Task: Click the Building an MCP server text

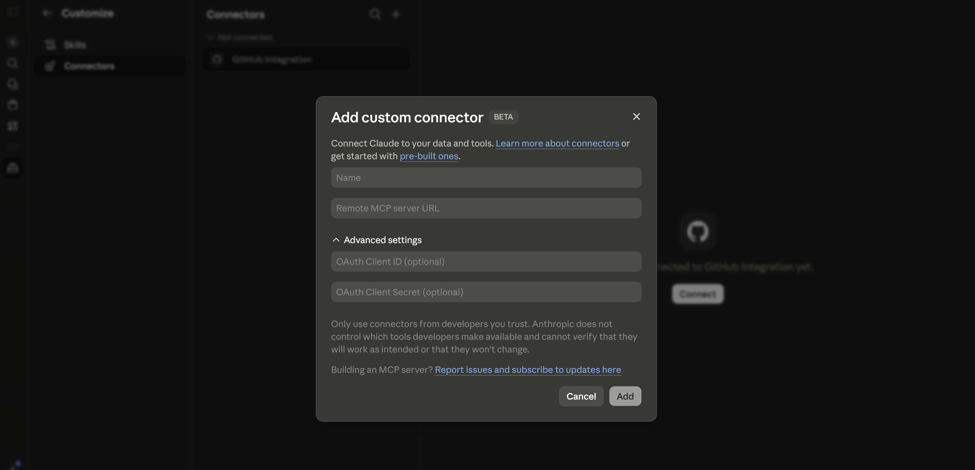Action: click(382, 370)
